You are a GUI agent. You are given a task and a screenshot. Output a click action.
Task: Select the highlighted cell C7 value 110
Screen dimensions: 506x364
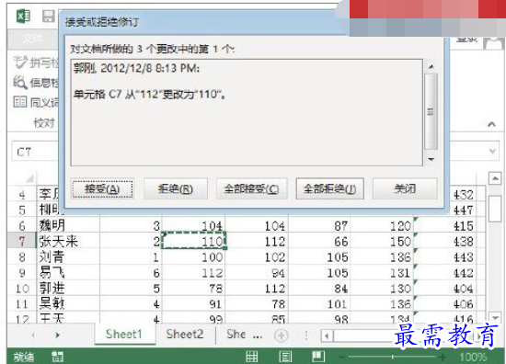(x=193, y=241)
